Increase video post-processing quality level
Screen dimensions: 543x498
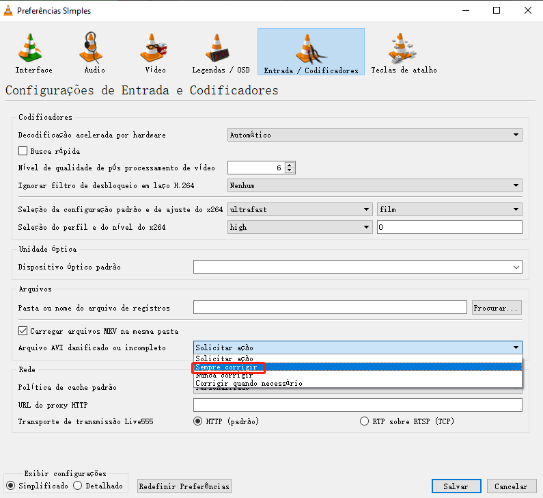290,165
